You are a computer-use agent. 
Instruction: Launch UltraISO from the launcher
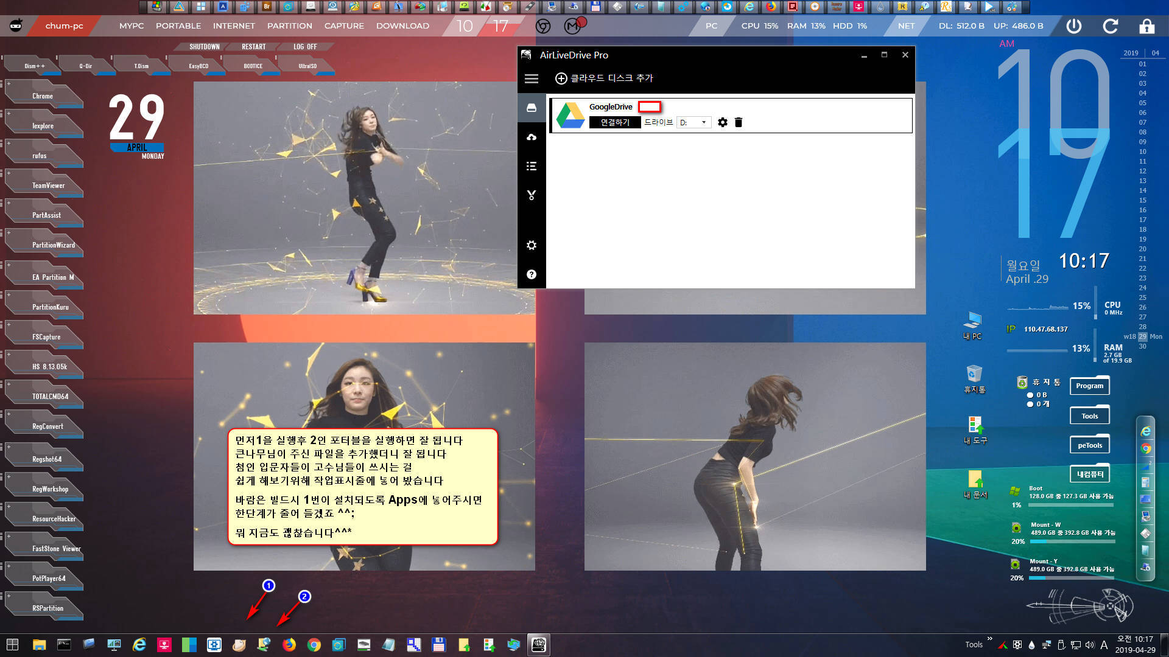tap(307, 65)
